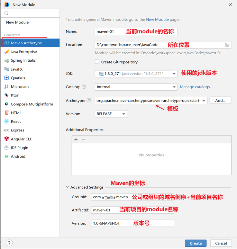The height and width of the screenshot is (249, 237).
Task: Click the Add... archetype button
Action: point(220,100)
